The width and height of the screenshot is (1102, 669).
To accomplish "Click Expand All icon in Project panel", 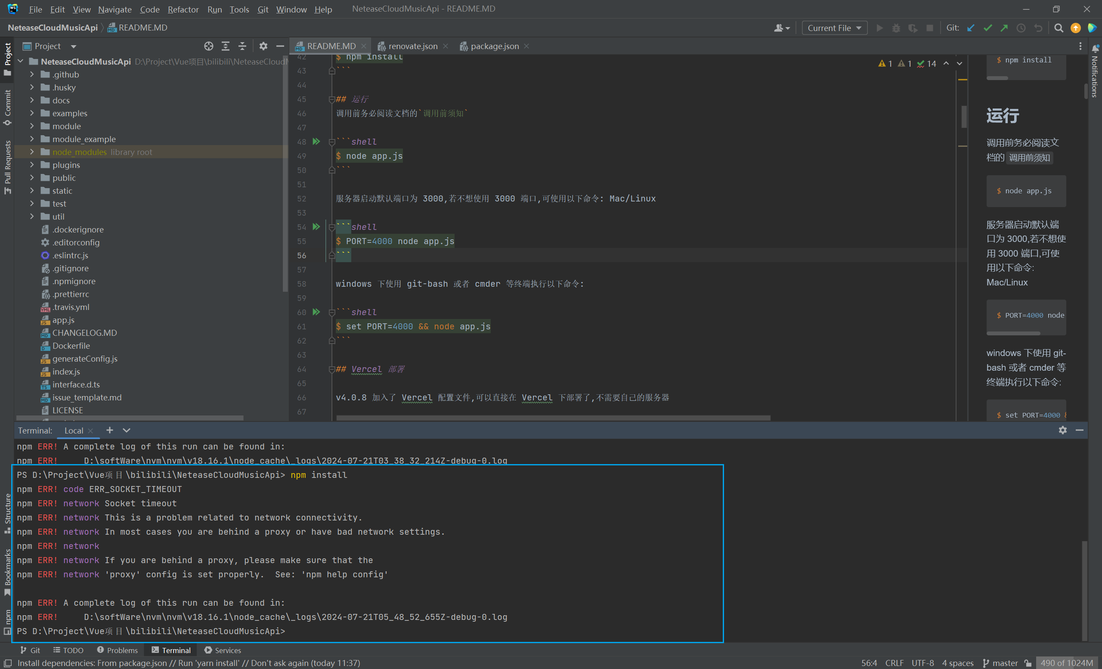I will 226,46.
